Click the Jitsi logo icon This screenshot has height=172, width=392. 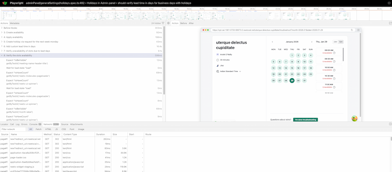217,65
